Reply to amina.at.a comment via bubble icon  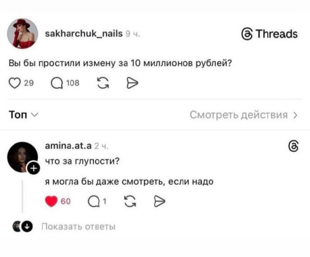pos(93,201)
